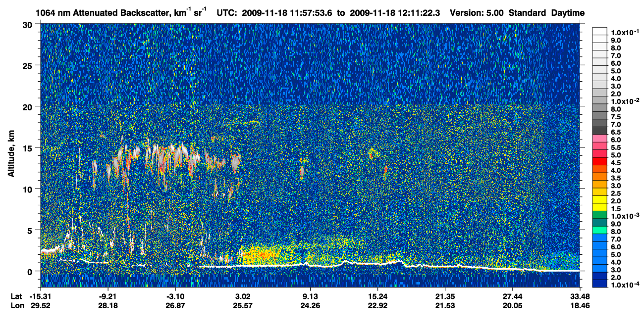This screenshot has width=644, height=330.
Task: Click the colorbar label '1.0x10-2'
Action: tap(625, 101)
